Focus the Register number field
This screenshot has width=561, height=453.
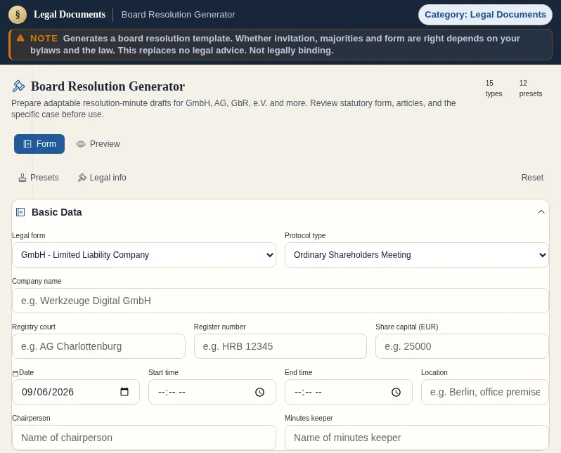(280, 346)
